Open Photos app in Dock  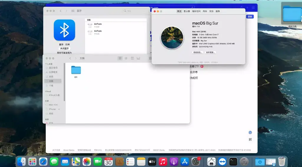(x=87, y=162)
